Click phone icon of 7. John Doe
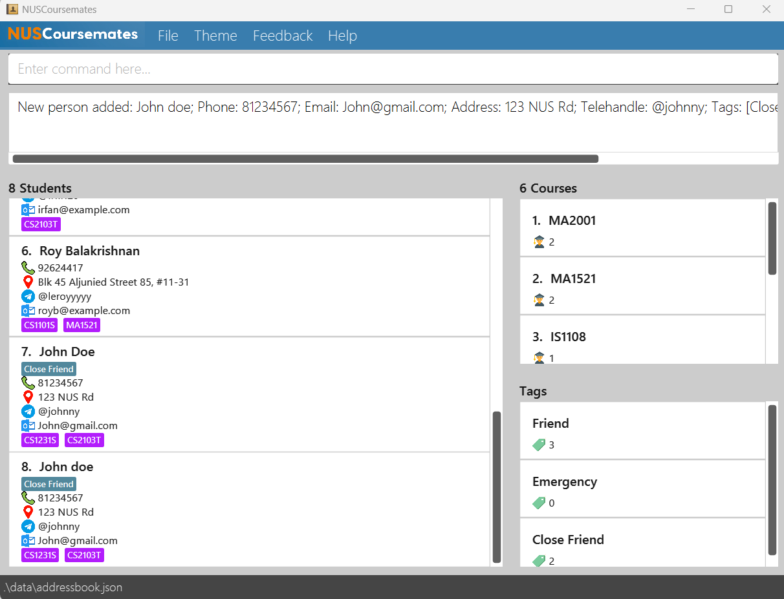Viewport: 784px width, 599px height. (x=28, y=383)
